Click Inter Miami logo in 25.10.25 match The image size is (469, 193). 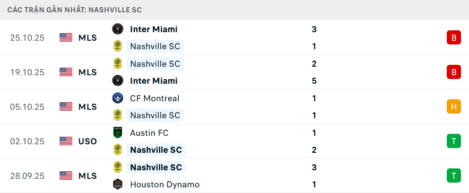(x=118, y=29)
